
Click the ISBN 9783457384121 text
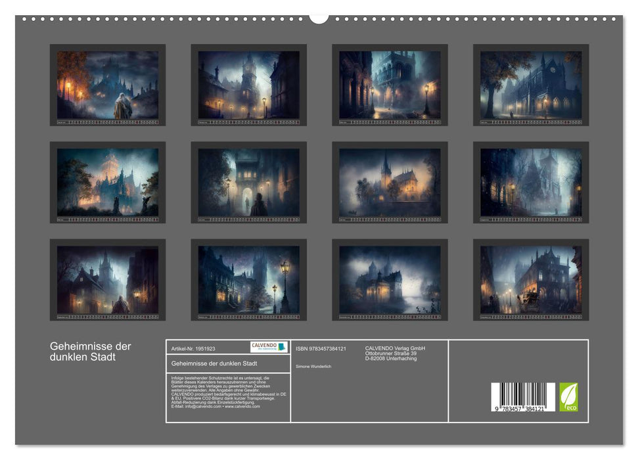pos(321,348)
